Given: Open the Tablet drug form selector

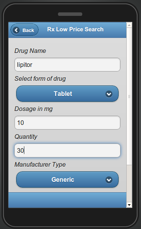Looking at the screenshot, I should [67, 94].
